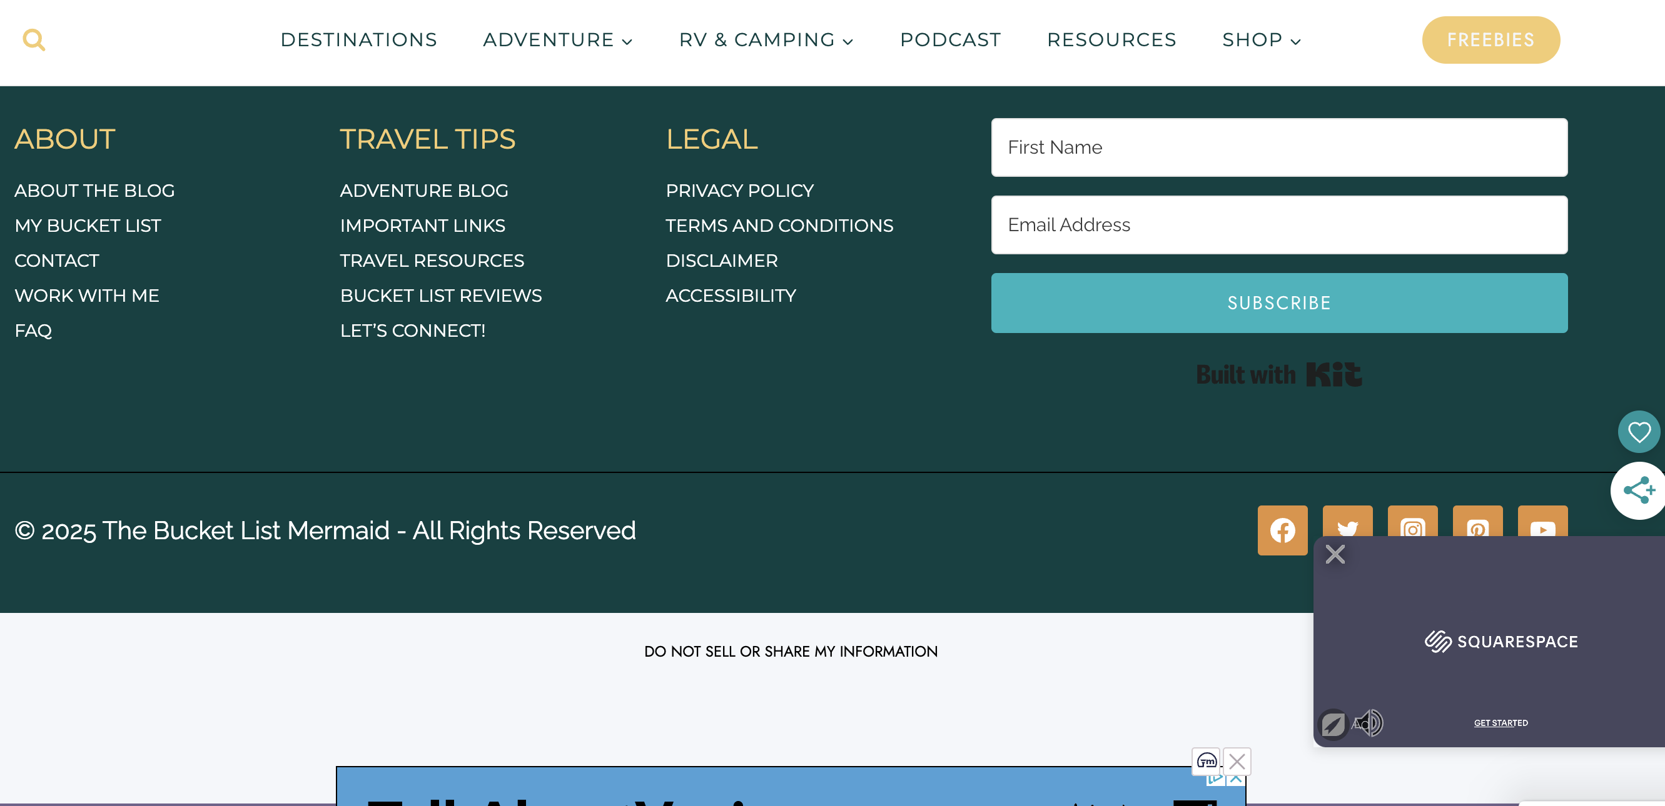The image size is (1665, 806).
Task: Click the First Name input field
Action: tap(1278, 147)
